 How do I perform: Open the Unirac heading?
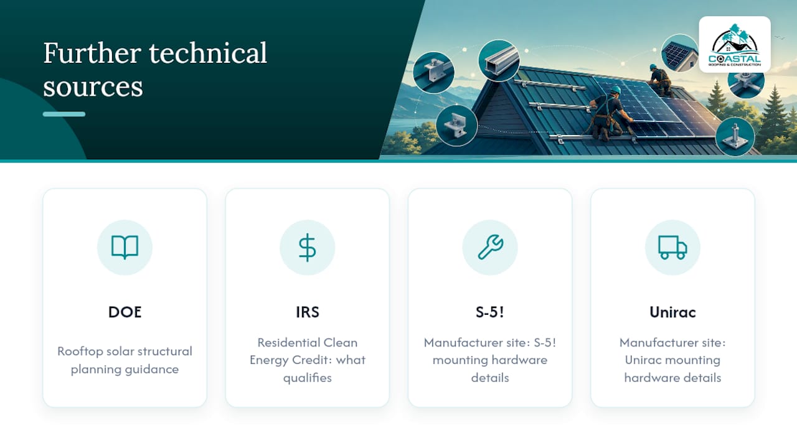672,312
